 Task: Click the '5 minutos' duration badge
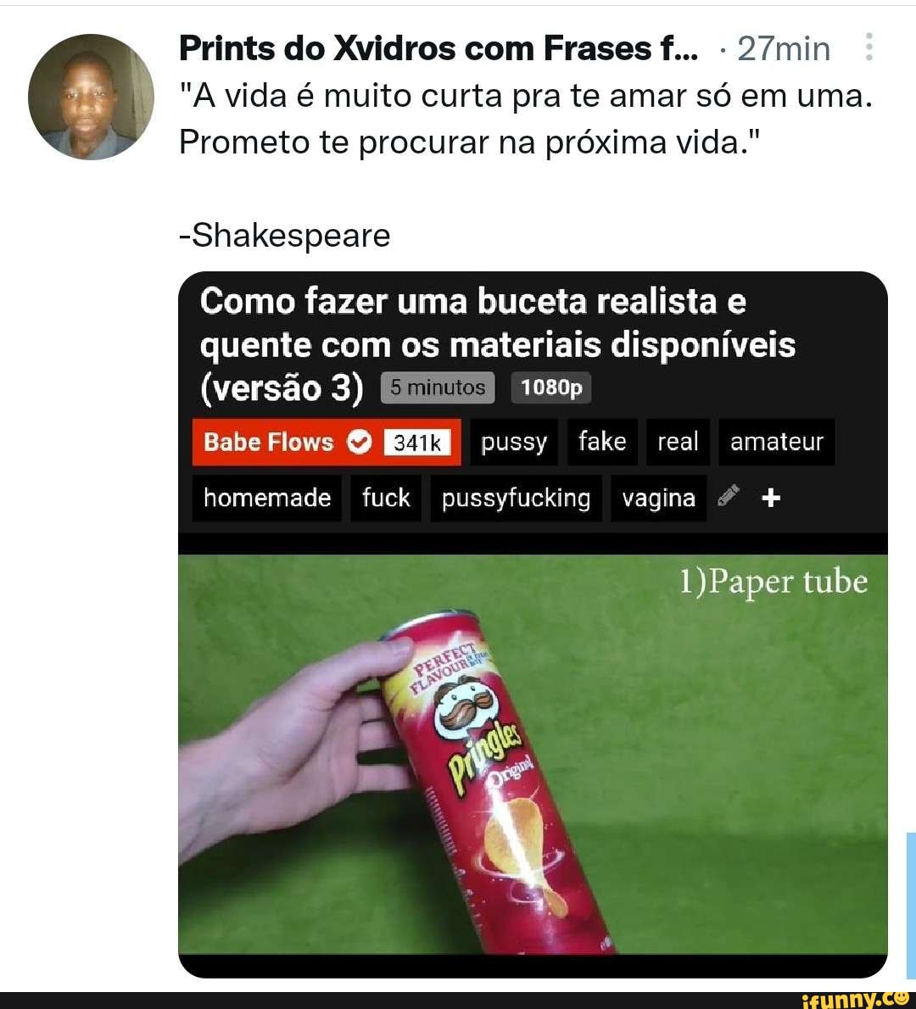click(438, 387)
